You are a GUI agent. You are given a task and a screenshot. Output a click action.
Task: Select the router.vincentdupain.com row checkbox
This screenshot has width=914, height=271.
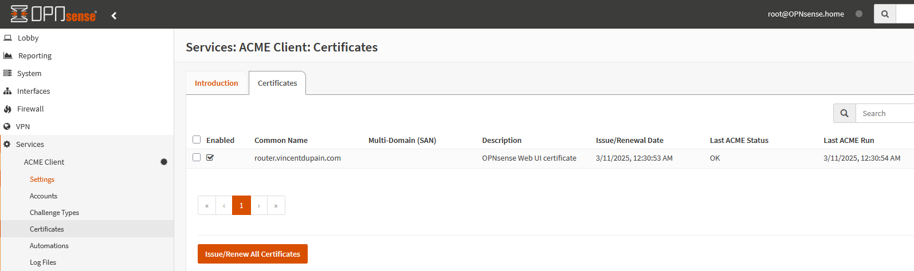pyautogui.click(x=197, y=157)
